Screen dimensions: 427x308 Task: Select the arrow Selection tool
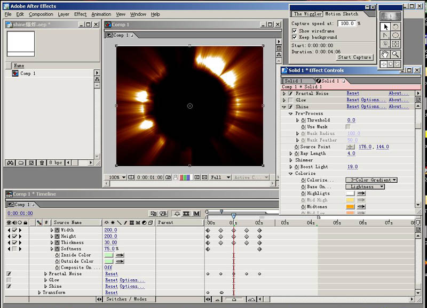(x=385, y=27)
